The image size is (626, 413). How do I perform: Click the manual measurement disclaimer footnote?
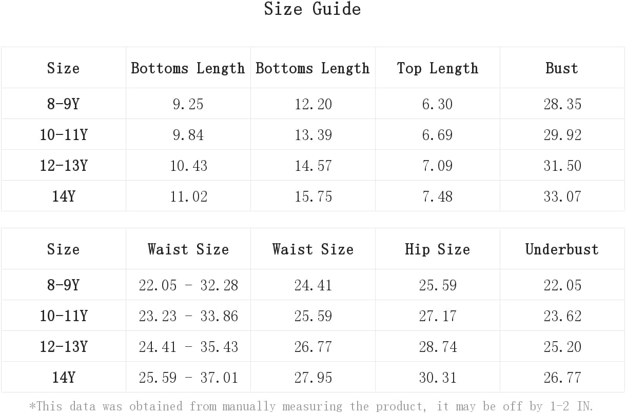pos(311,406)
